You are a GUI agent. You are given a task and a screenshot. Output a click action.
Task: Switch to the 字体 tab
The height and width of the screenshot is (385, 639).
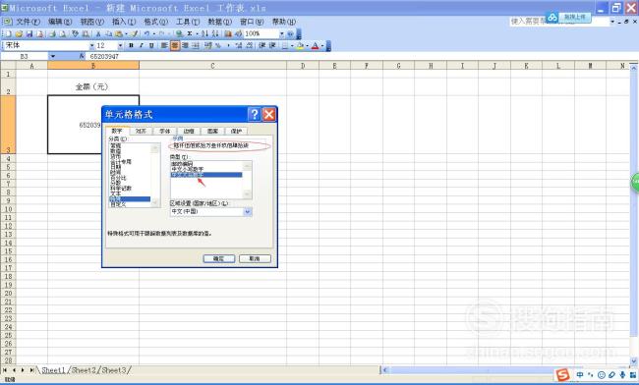tap(164, 131)
